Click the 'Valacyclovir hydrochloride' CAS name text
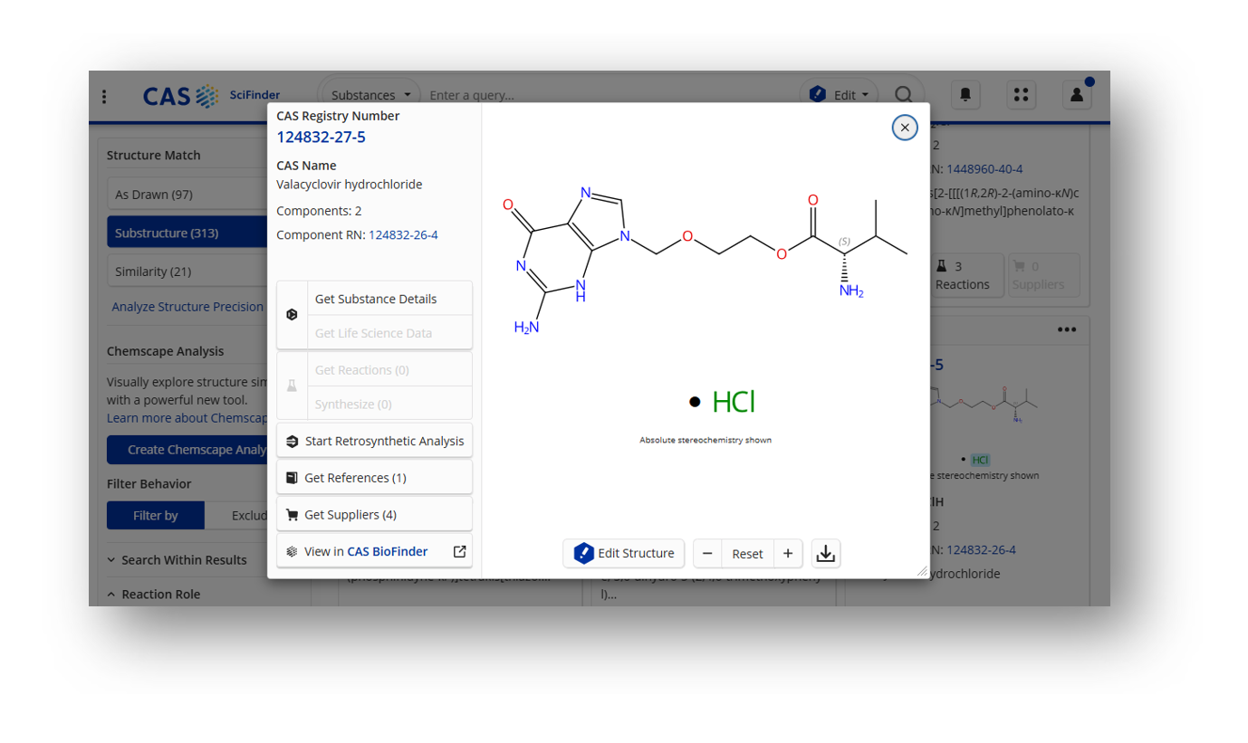 [x=349, y=184]
